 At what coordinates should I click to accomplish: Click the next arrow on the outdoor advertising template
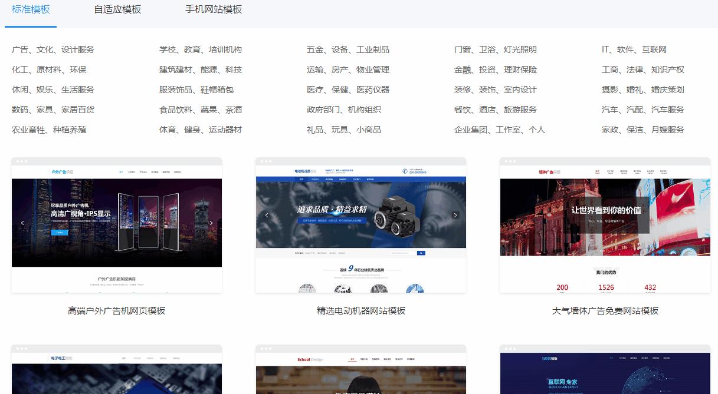(211, 223)
